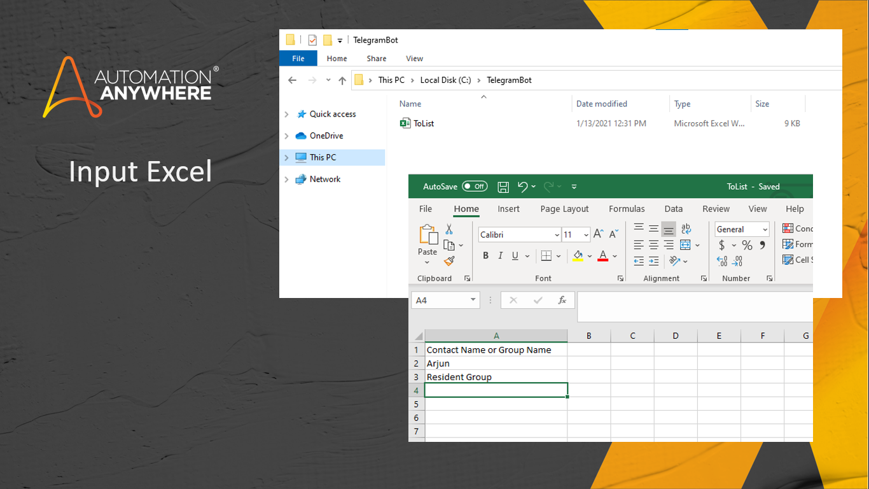Switch to the Insert ribbon tab
Viewport: 869px width, 489px height.
tap(508, 209)
